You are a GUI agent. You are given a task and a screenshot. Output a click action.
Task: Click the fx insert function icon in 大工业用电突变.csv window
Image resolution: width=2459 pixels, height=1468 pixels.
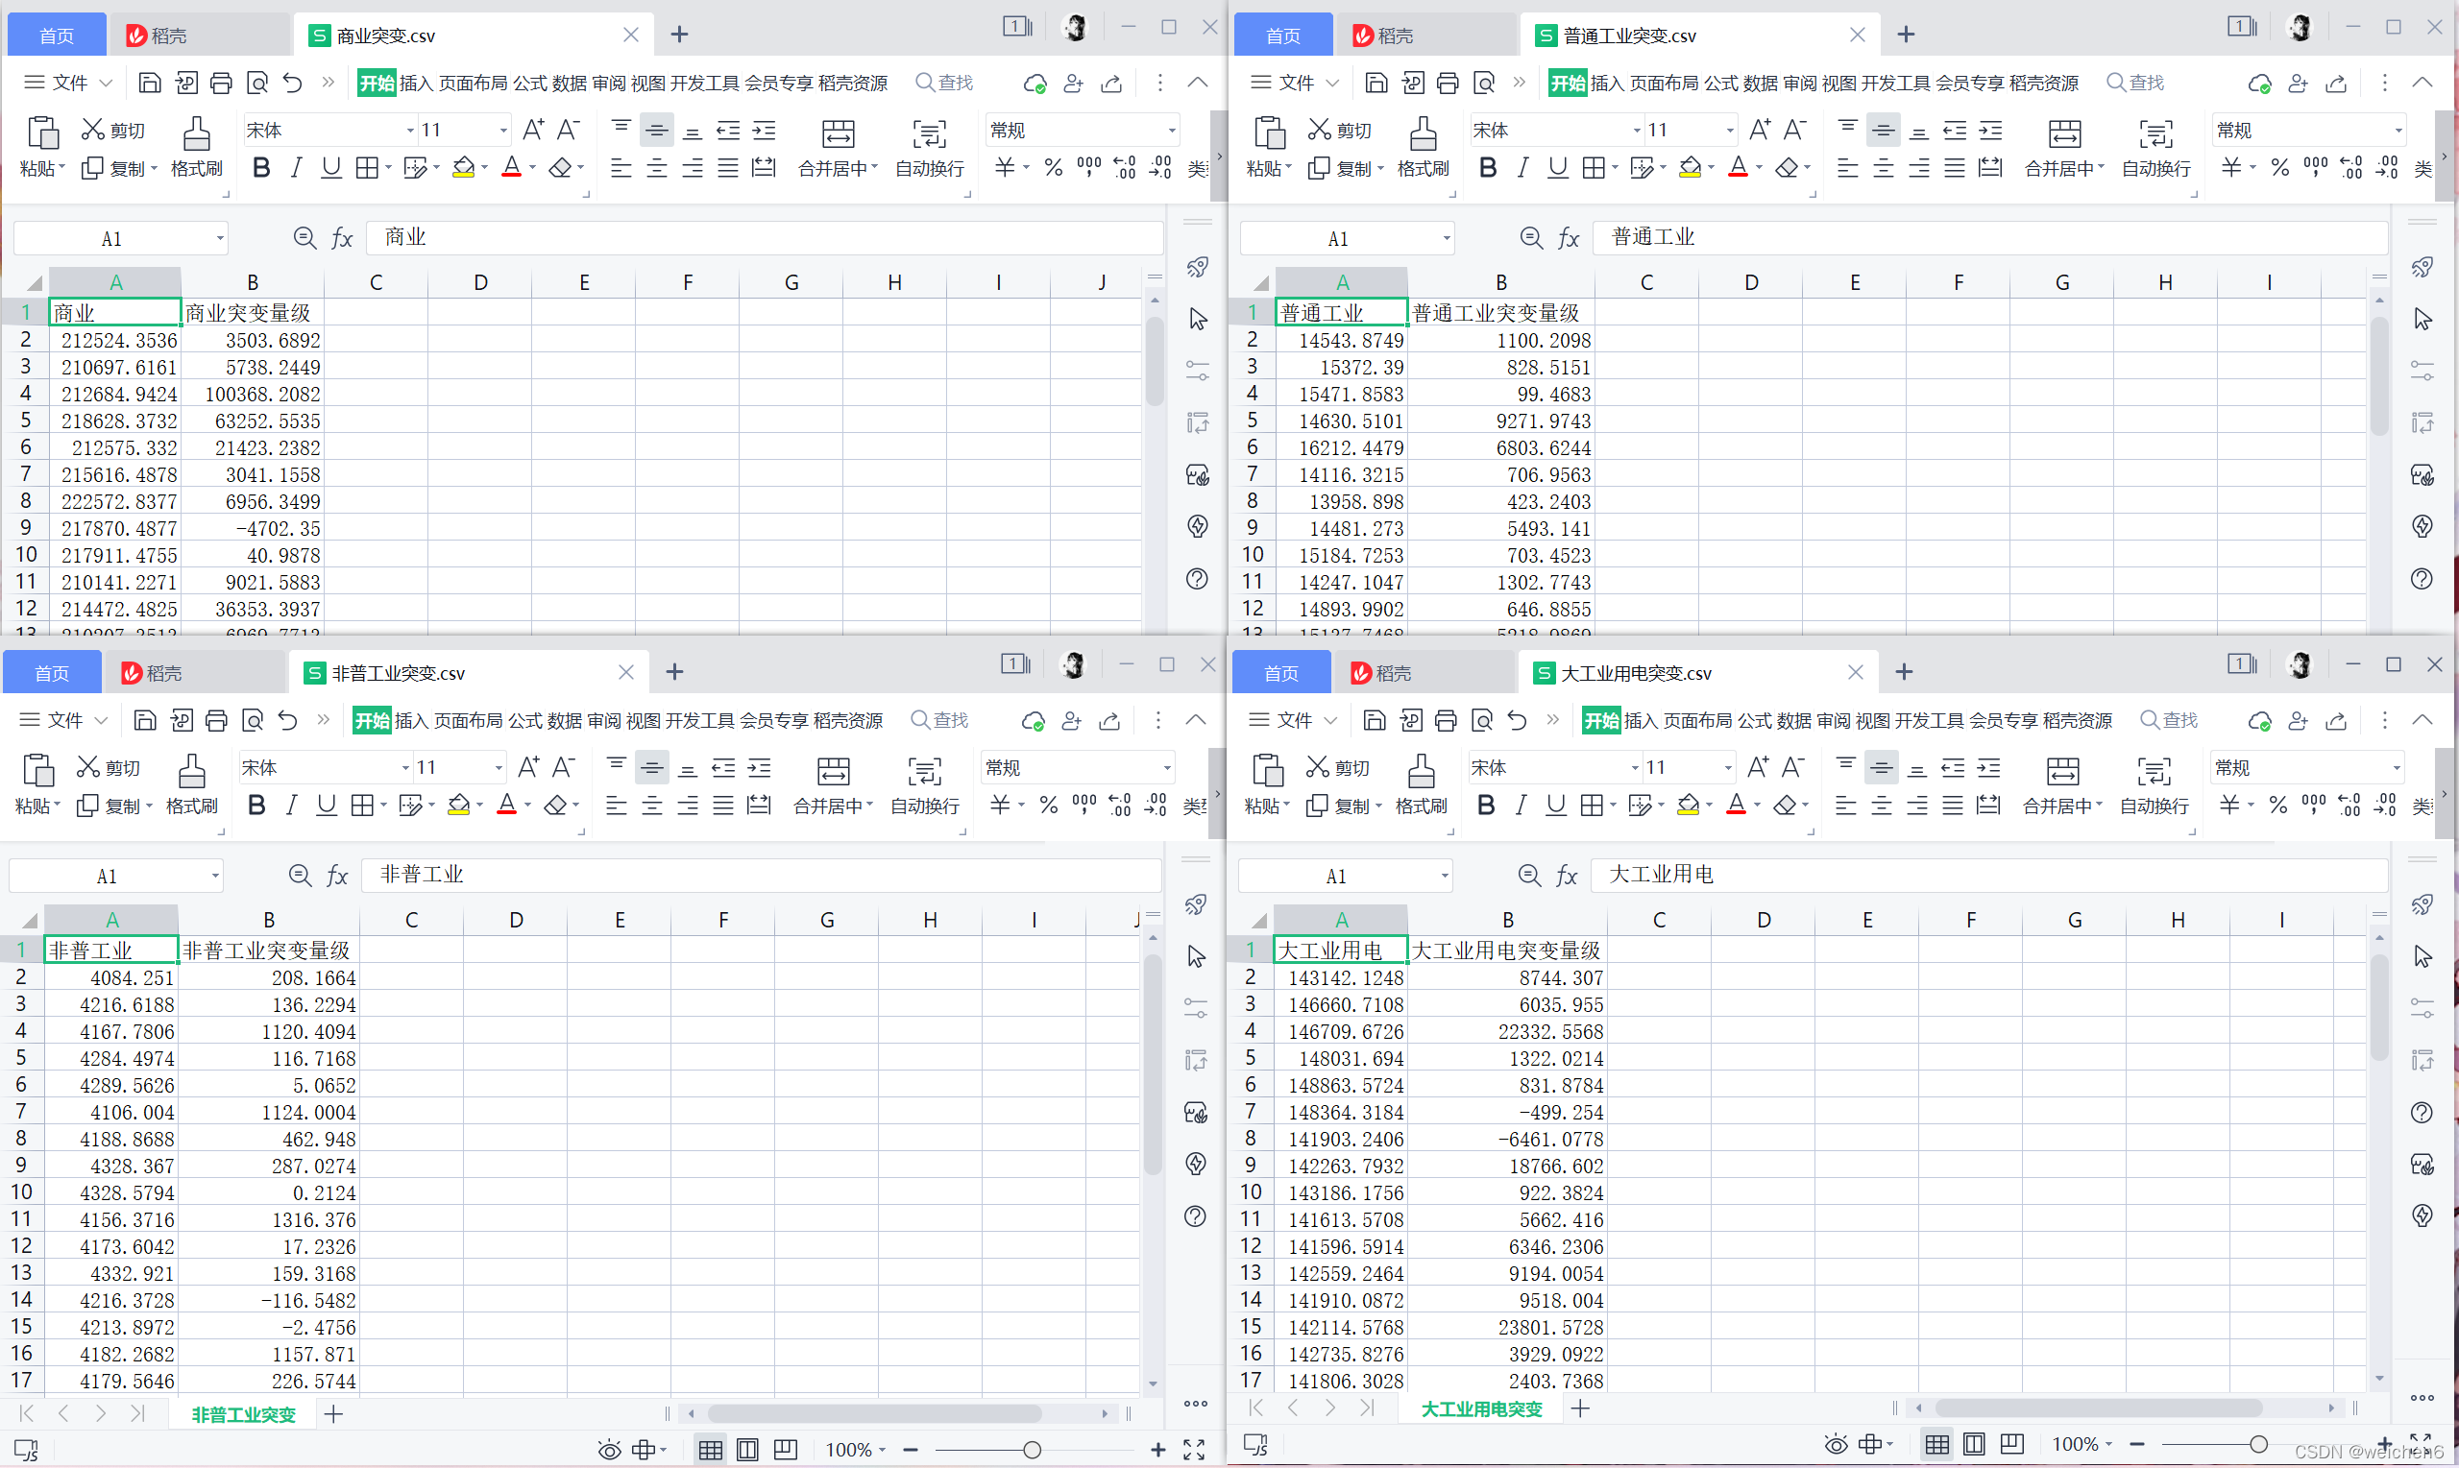[x=1567, y=876]
